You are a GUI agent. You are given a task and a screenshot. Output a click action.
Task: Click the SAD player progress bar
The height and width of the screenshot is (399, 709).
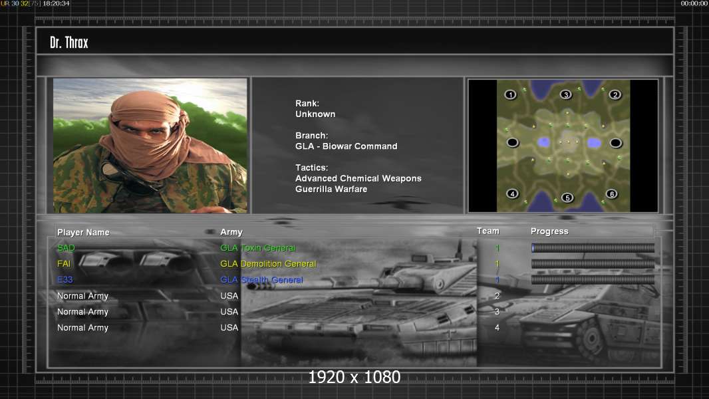pyautogui.click(x=593, y=247)
